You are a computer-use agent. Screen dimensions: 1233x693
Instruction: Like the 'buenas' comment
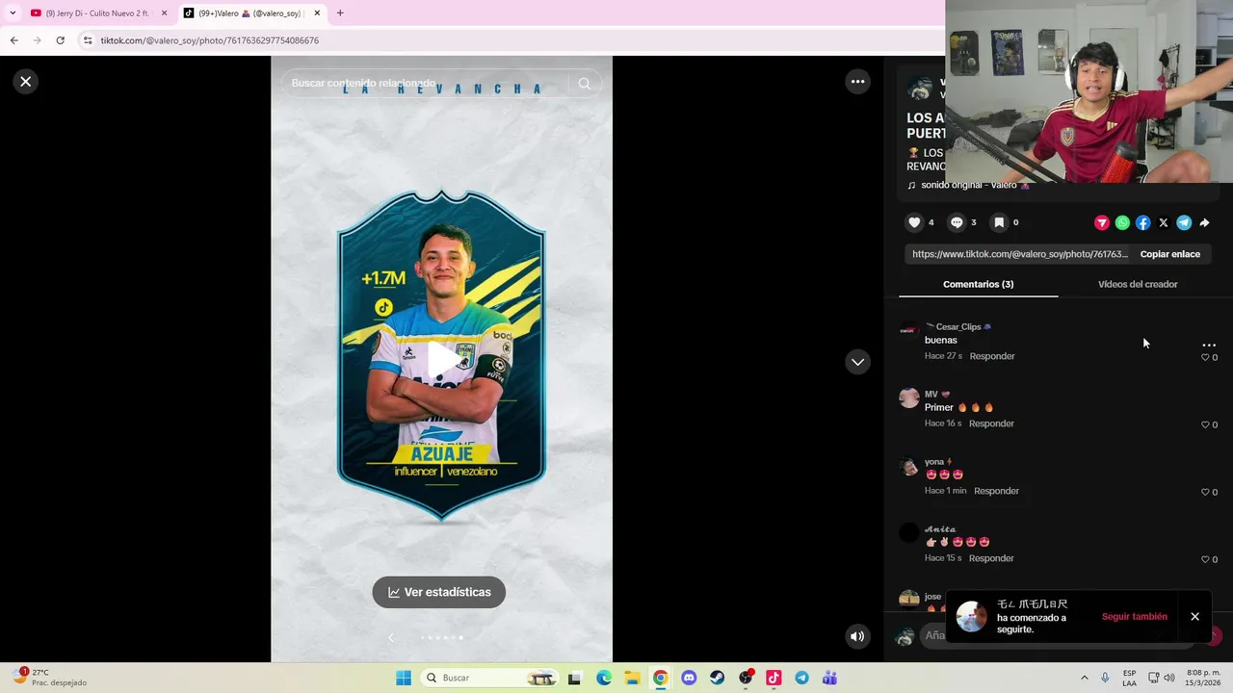click(1205, 357)
